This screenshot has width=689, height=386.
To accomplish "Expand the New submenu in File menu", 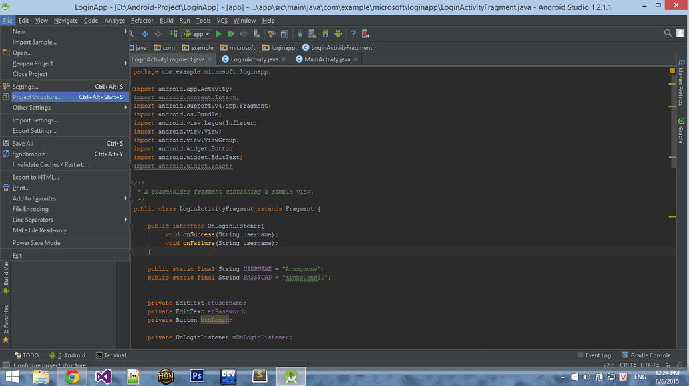I will click(65, 32).
